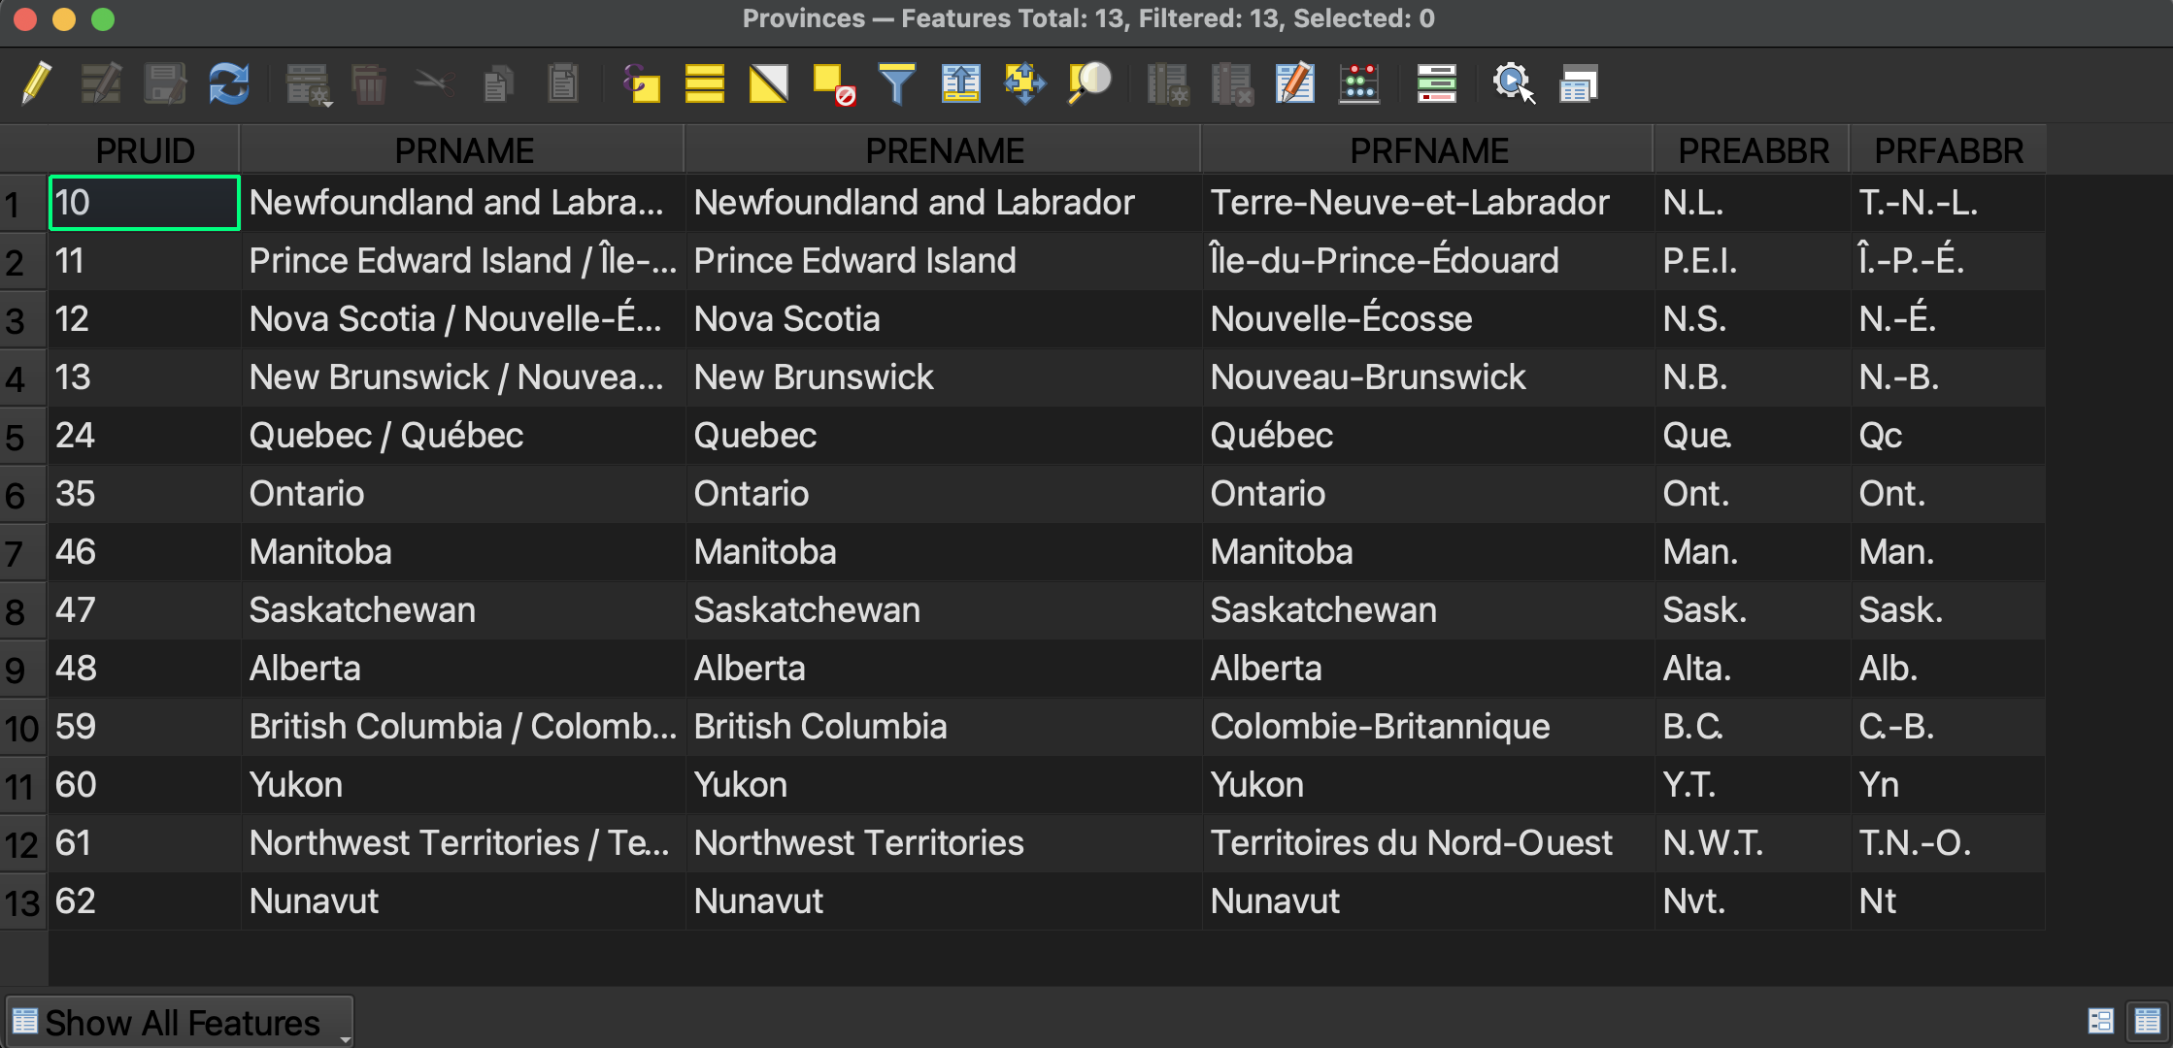The image size is (2173, 1048).
Task: Open conditional formatting icon
Action: pos(1437,83)
